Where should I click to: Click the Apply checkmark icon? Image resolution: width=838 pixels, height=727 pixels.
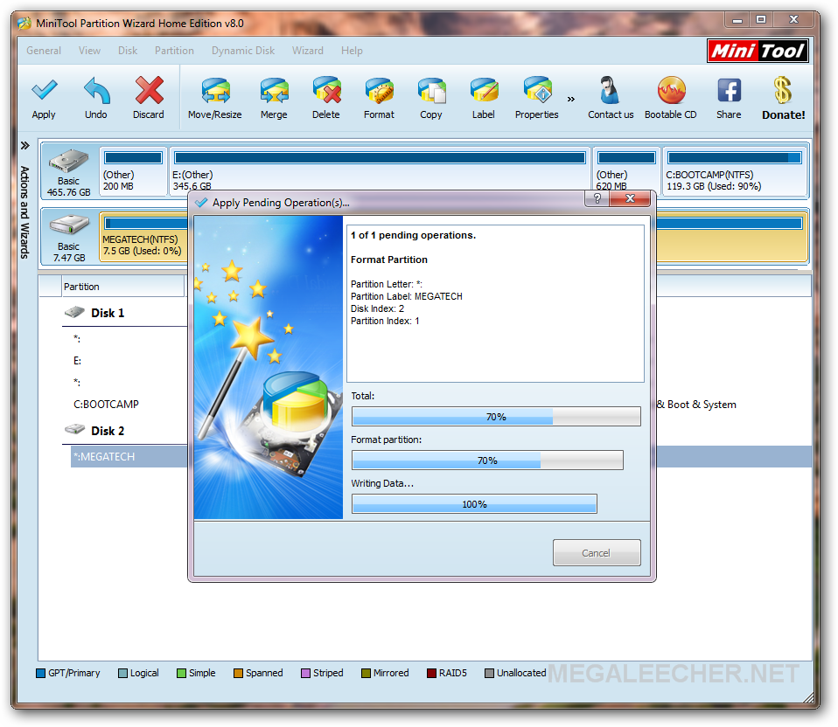44,91
